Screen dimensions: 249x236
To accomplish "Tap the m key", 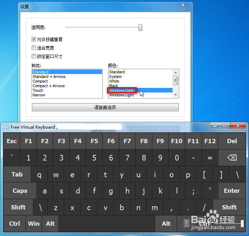I will 155,207.
